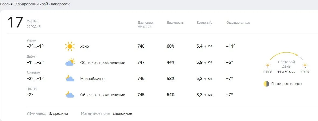Click the Световой день duration text
This screenshot has height=121, width=318.
(x=286, y=72)
